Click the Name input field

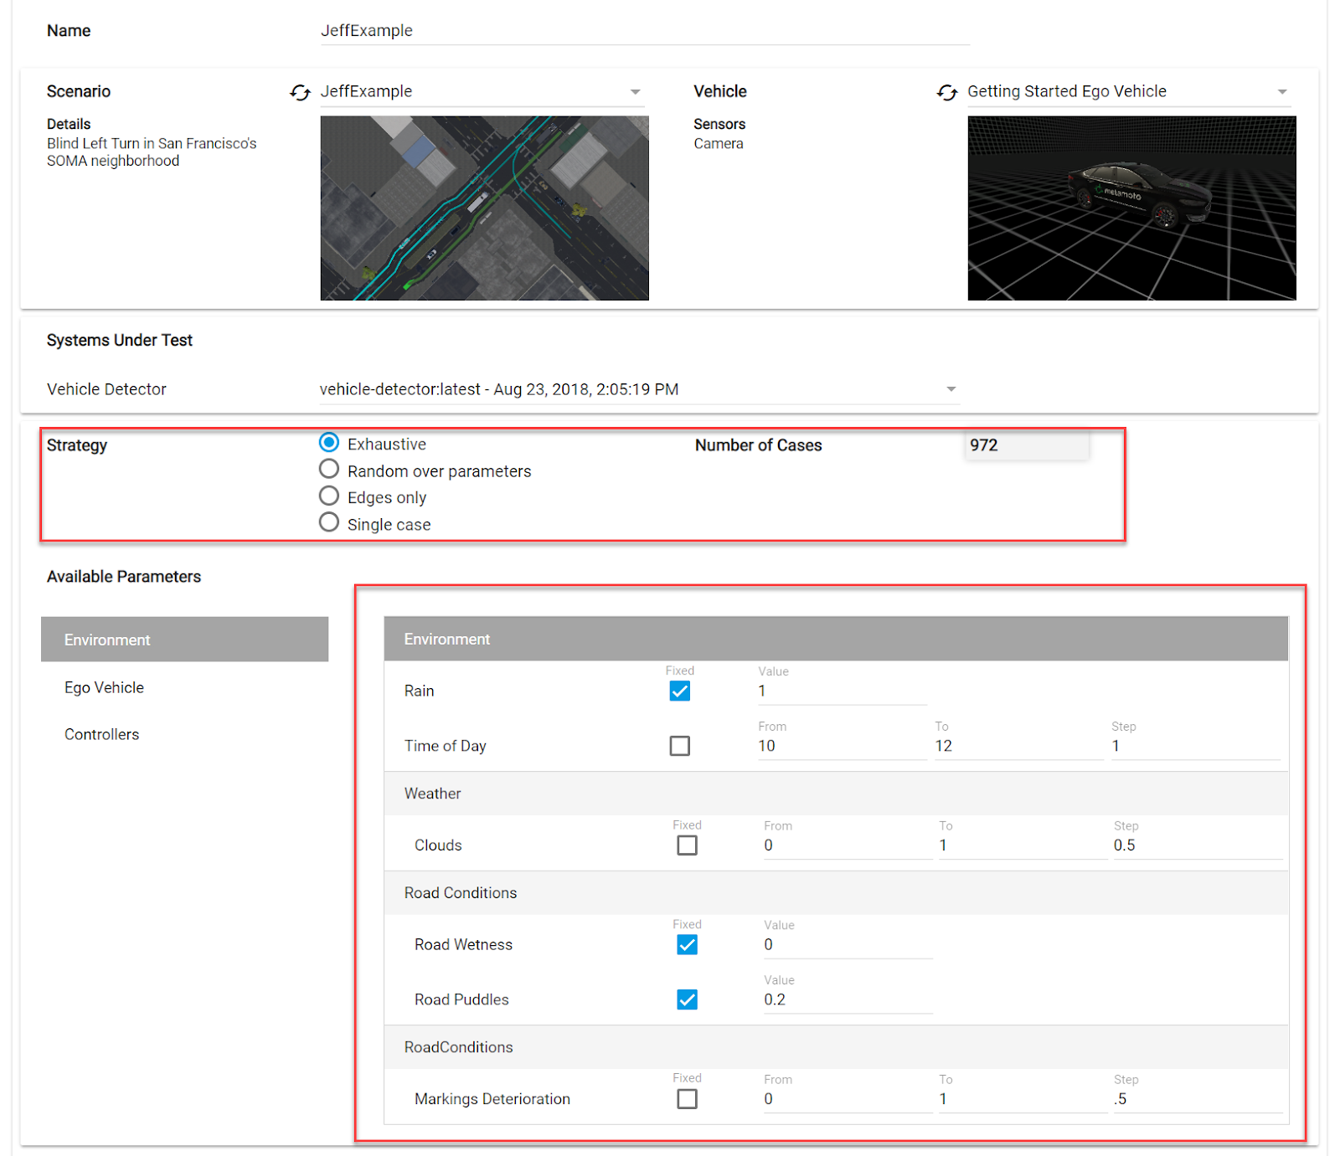tap(644, 31)
